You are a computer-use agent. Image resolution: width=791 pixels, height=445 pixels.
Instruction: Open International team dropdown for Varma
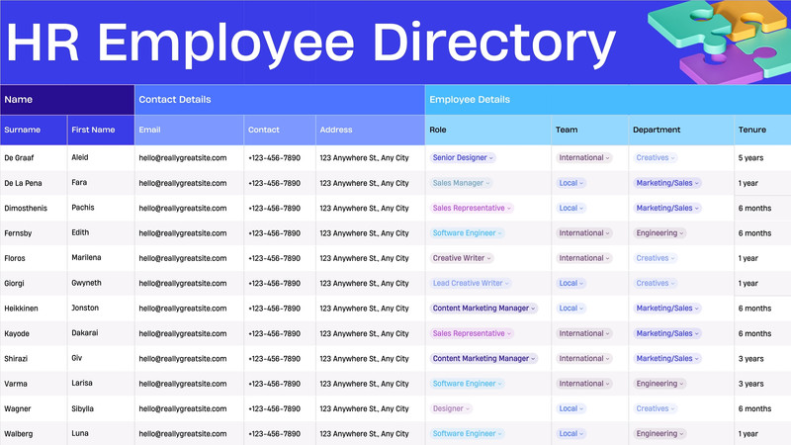pyautogui.click(x=583, y=384)
